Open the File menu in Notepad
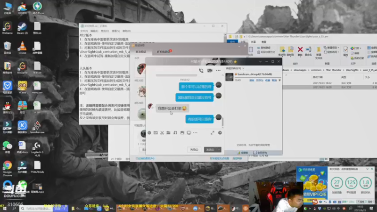This screenshot has height=212, width=377. point(84,31)
